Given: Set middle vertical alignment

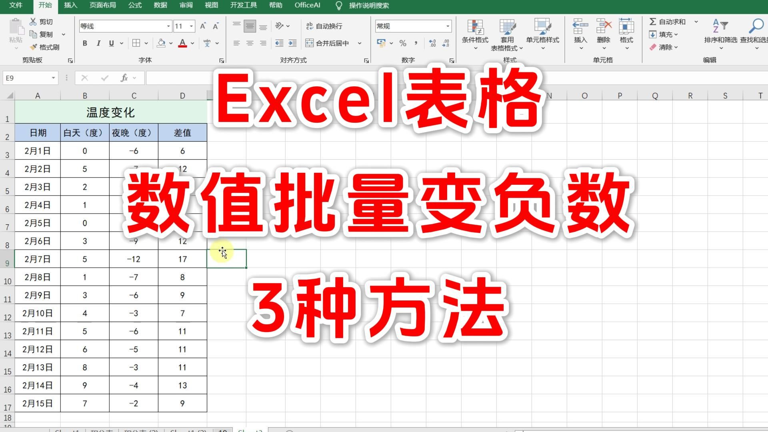Looking at the screenshot, I should (250, 26).
